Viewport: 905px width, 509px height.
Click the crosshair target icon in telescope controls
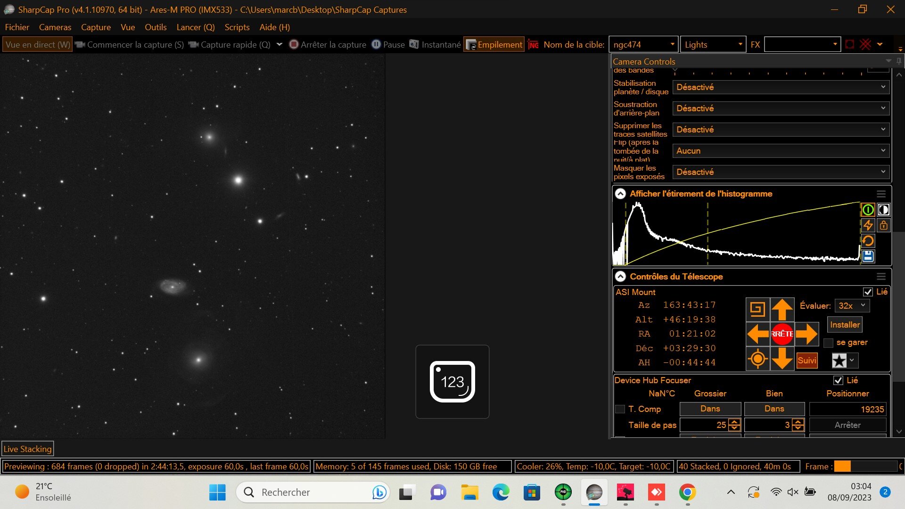coord(757,359)
